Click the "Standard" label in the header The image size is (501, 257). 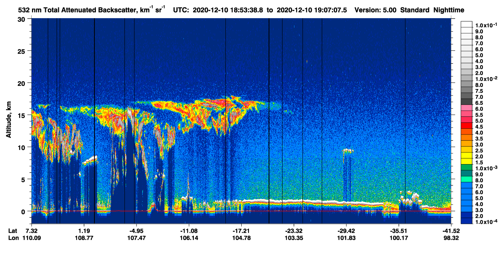click(x=415, y=10)
